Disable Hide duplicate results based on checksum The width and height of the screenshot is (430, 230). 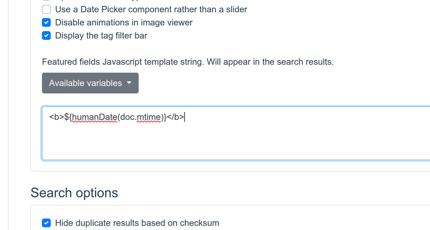tap(46, 223)
